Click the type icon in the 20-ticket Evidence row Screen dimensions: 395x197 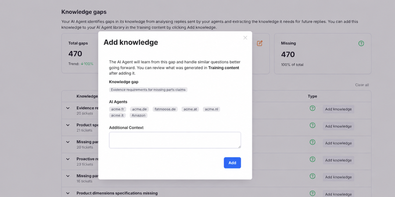click(x=312, y=108)
